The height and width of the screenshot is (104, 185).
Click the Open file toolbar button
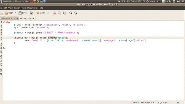pyautogui.click(x=9, y=13)
